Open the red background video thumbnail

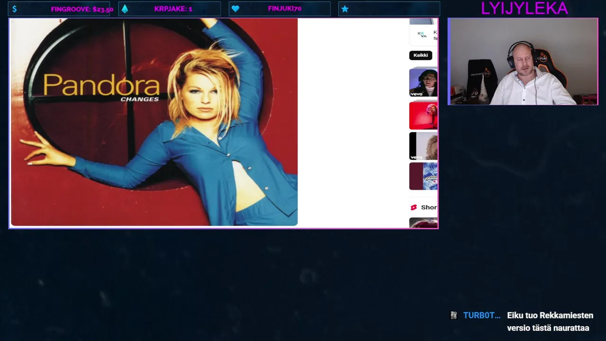click(423, 116)
